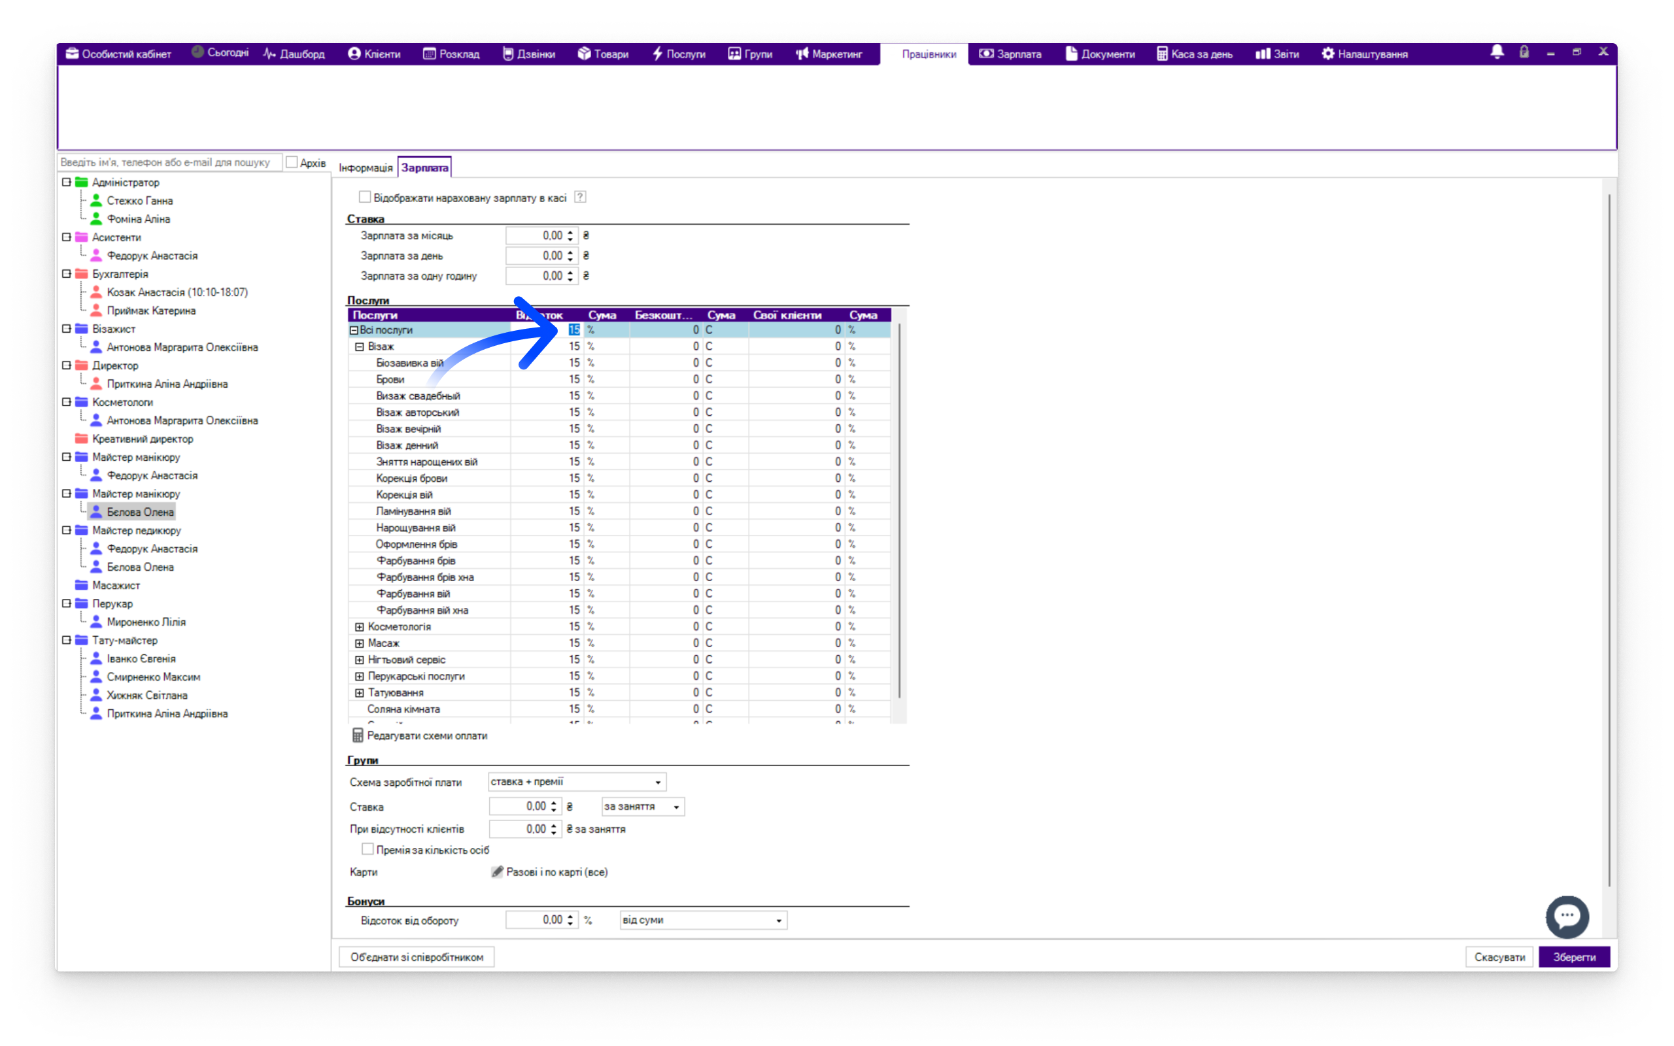Open Клієнти person icon
1674x1046 pixels.
(x=354, y=53)
